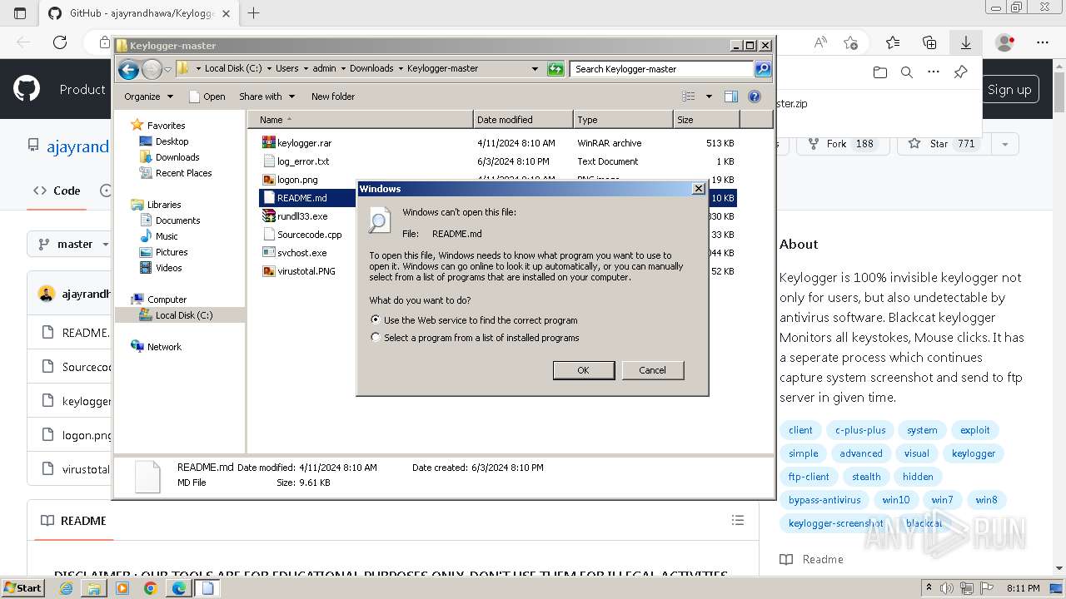Select keylogger.rar file
1066x599 pixels.
[x=304, y=143]
